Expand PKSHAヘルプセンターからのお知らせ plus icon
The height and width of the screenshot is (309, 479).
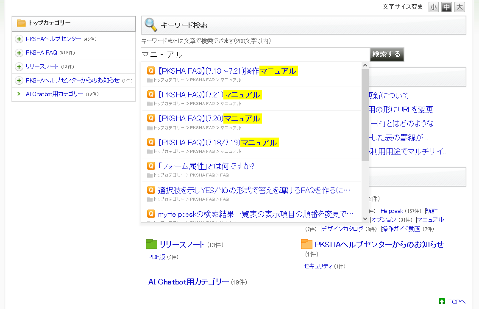pos(19,80)
